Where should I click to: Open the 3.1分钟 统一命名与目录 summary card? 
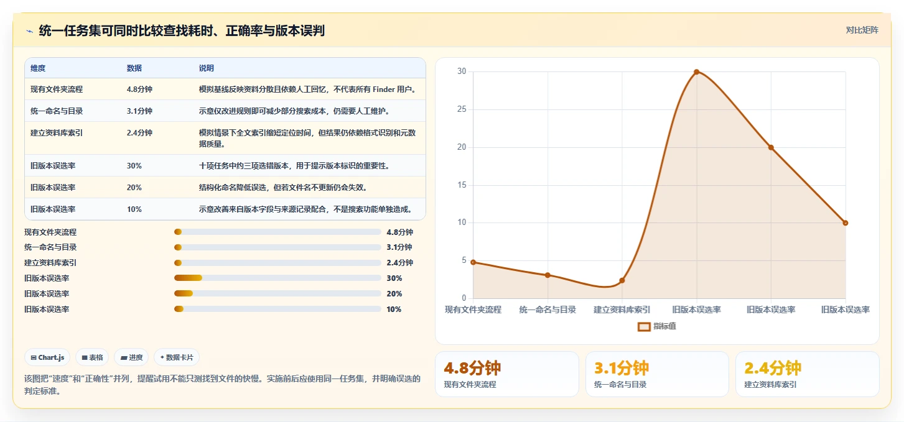pyautogui.click(x=657, y=374)
